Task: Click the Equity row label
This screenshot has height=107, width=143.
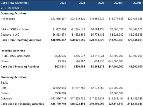Action: pos(4,83)
